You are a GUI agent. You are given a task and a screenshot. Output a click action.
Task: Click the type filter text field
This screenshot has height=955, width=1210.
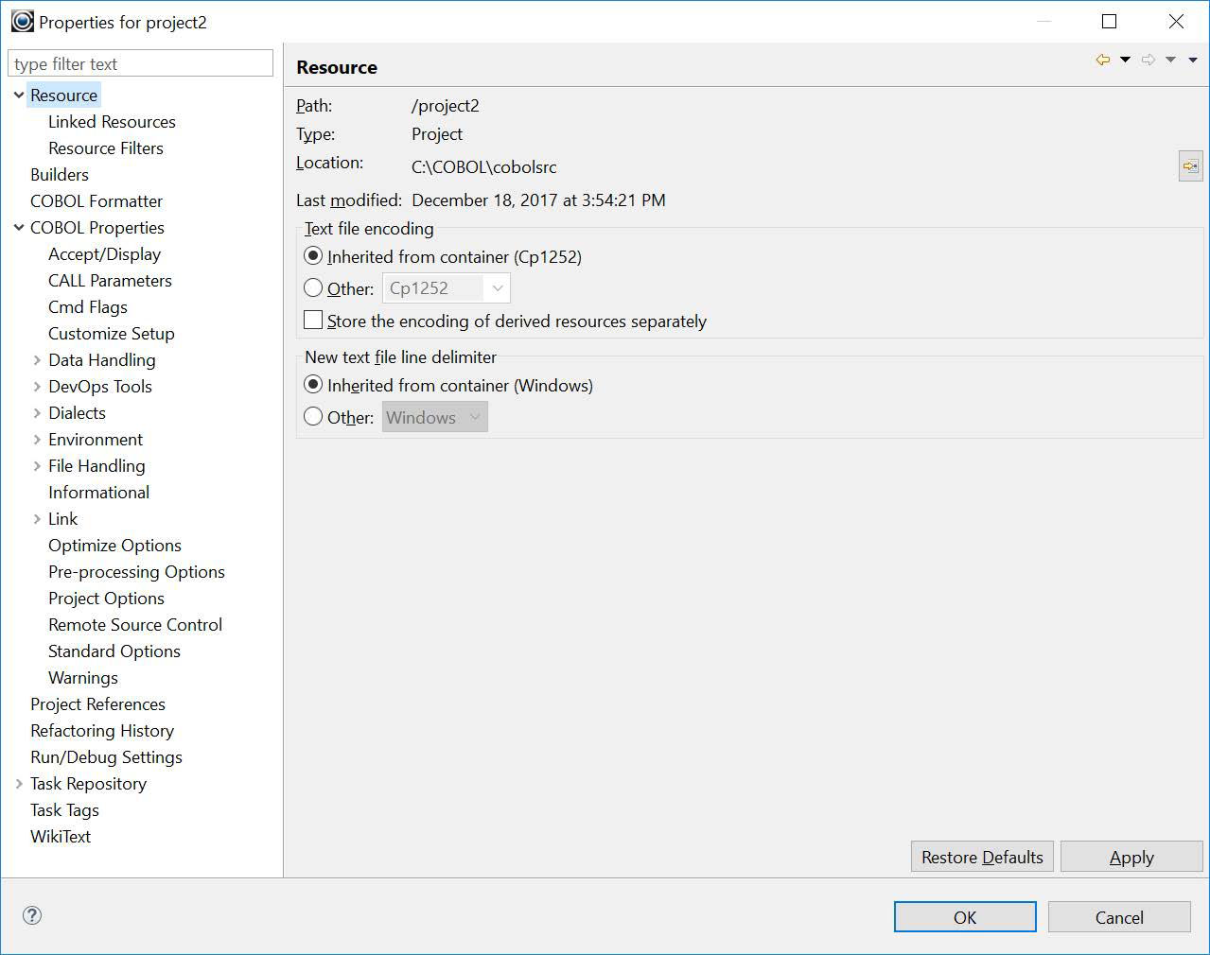click(x=140, y=62)
